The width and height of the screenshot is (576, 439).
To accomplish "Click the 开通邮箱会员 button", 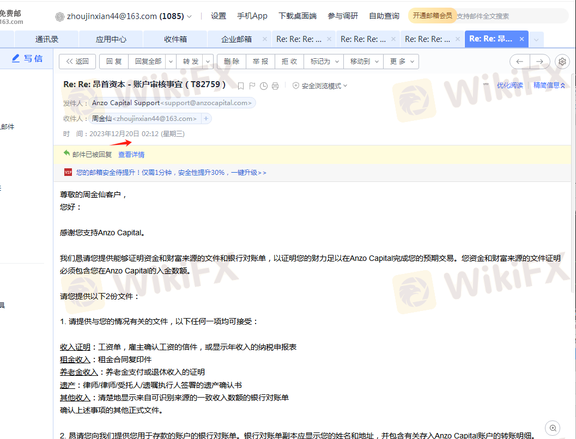I will point(432,16).
